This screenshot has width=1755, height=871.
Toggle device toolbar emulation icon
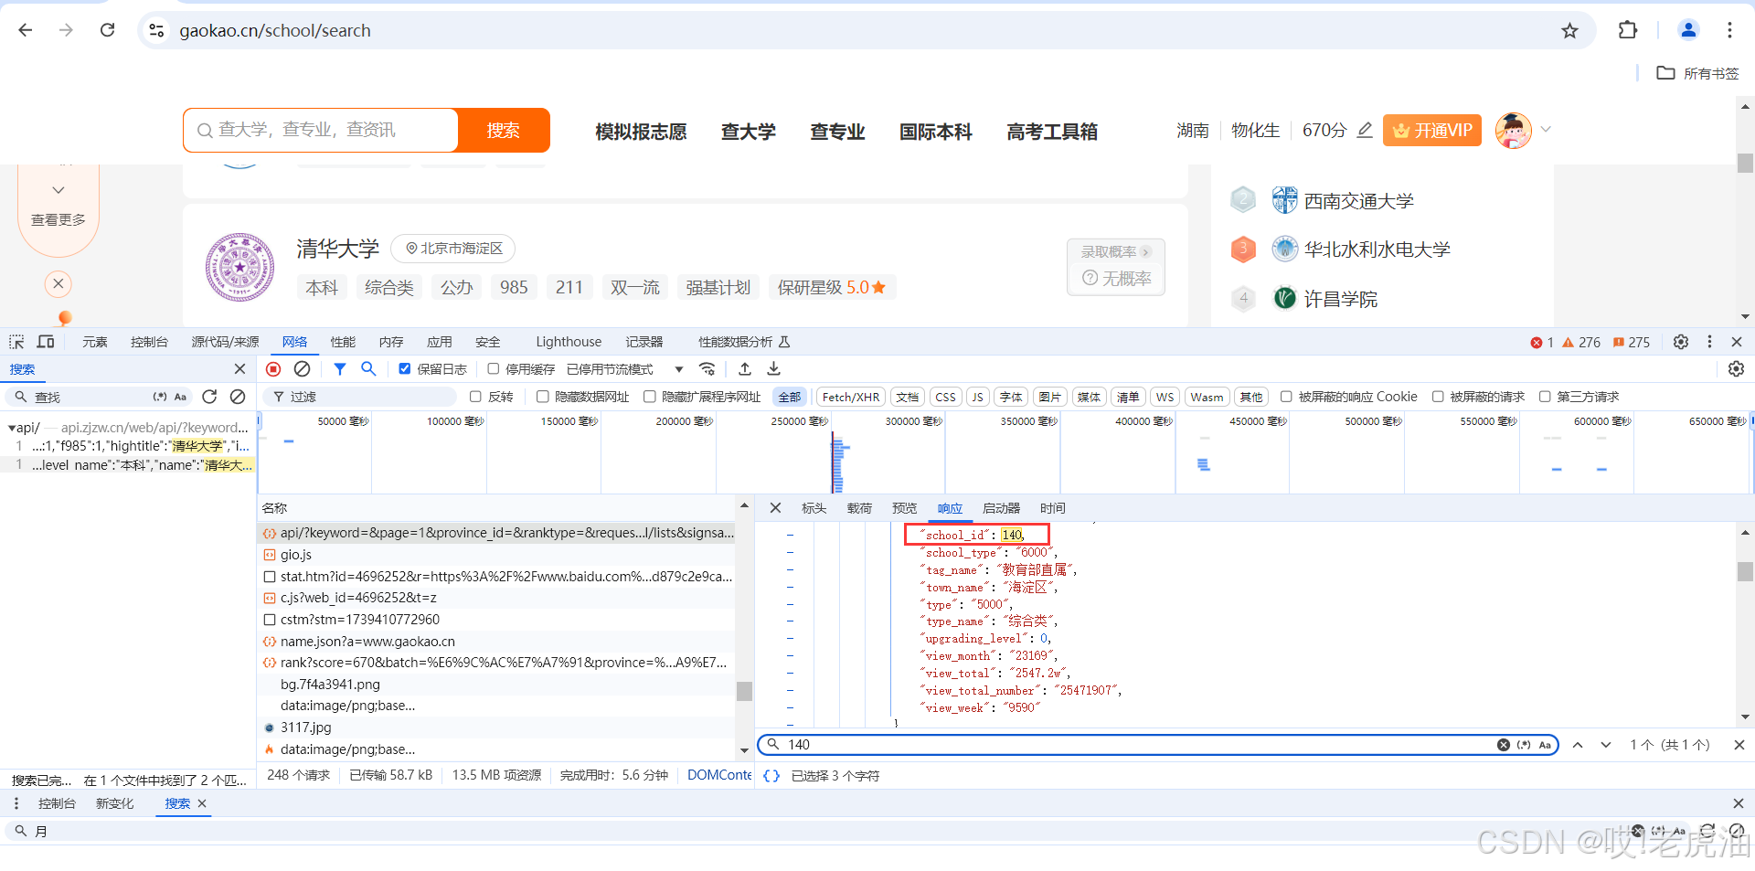pyautogui.click(x=46, y=342)
